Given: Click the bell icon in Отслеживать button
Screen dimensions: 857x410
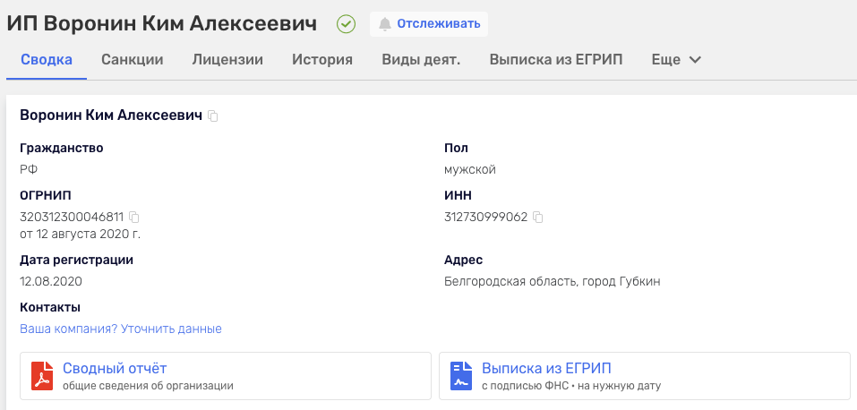Looking at the screenshot, I should 385,24.
